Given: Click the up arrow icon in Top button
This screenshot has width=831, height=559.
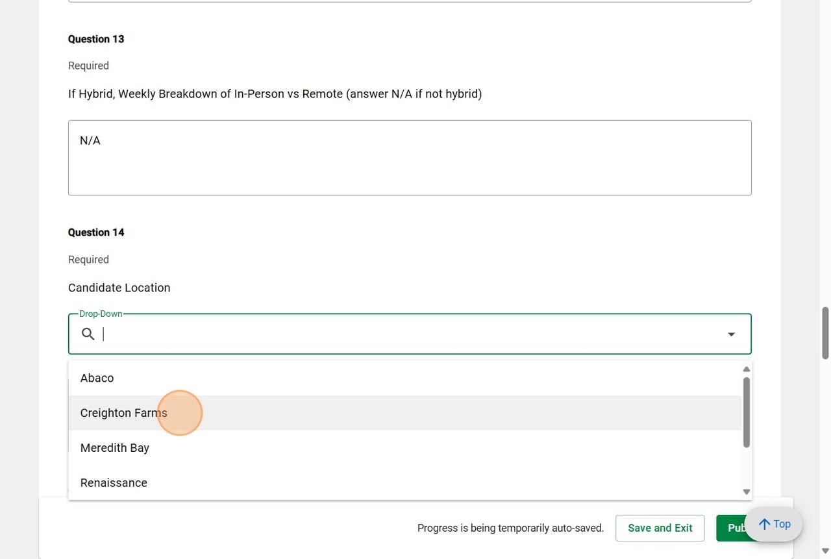Looking at the screenshot, I should coord(765,524).
